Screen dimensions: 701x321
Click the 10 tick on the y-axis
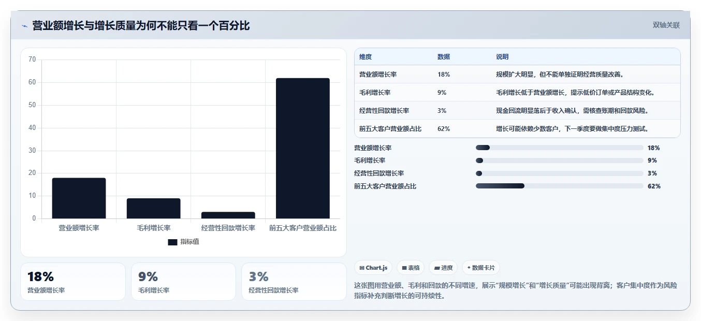(x=32, y=196)
